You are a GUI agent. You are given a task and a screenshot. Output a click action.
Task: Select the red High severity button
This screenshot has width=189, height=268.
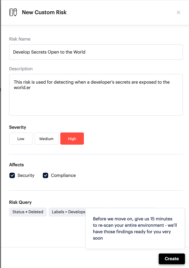click(x=72, y=139)
